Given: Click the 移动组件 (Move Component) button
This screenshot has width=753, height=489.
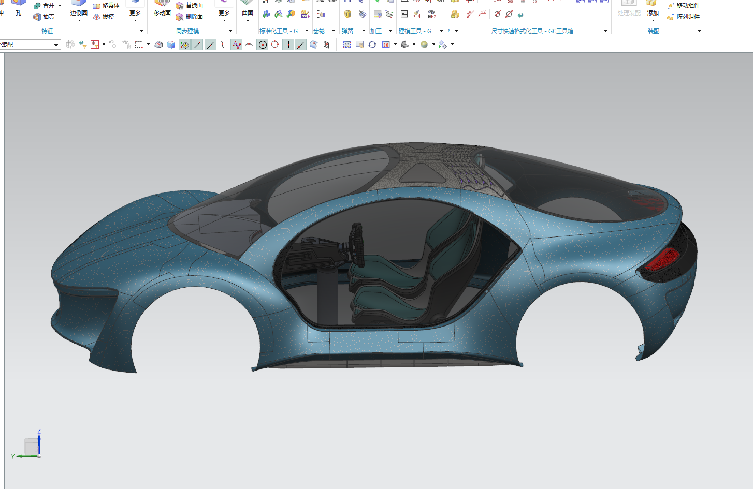Looking at the screenshot, I should click(683, 5).
